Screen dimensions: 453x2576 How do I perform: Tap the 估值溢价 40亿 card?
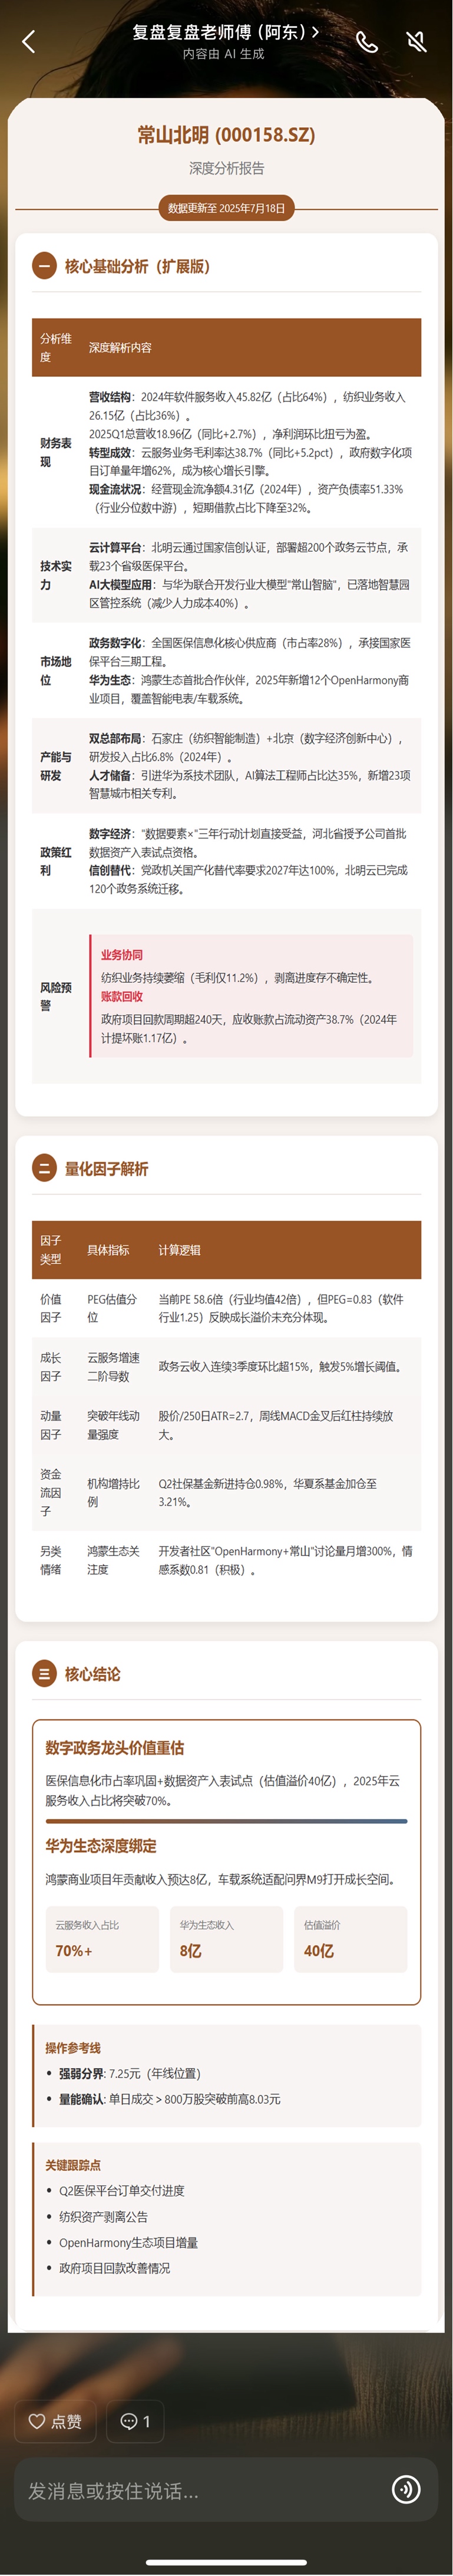click(350, 1939)
